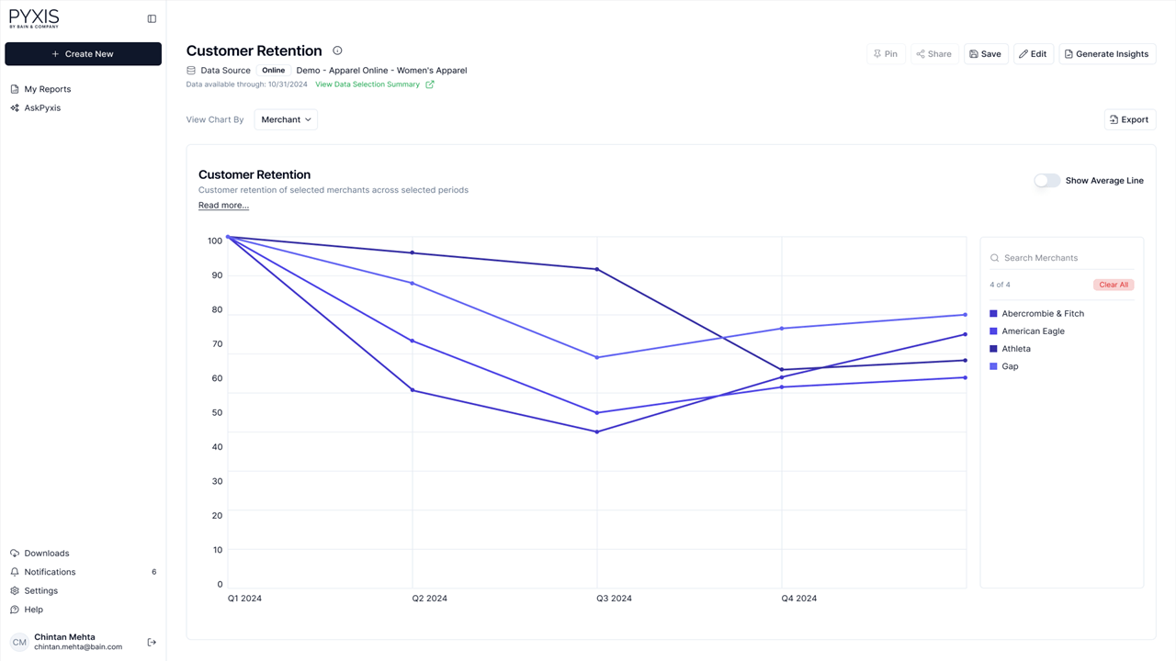
Task: Open AskPyxis
Action: (x=42, y=107)
